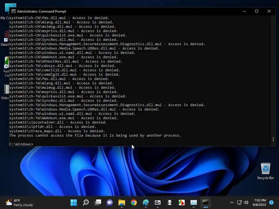Image resolution: width=279 pixels, height=209 pixels.
Task: Open the notification count badge
Action: tap(271, 202)
